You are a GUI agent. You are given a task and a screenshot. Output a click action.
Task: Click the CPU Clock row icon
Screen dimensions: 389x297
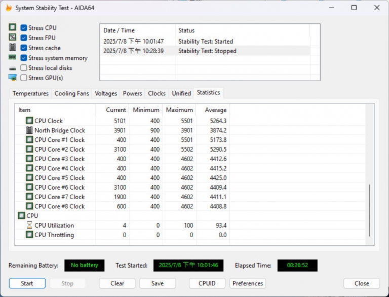pyautogui.click(x=29, y=121)
